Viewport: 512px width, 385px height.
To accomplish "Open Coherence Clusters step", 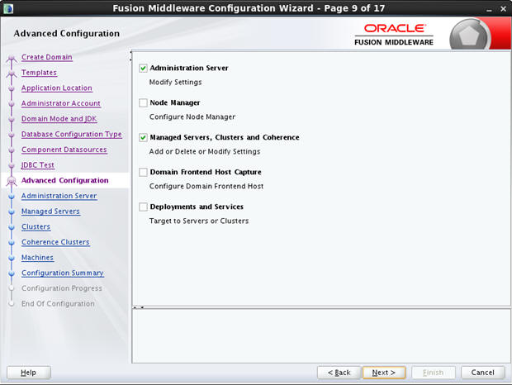I will tap(55, 242).
